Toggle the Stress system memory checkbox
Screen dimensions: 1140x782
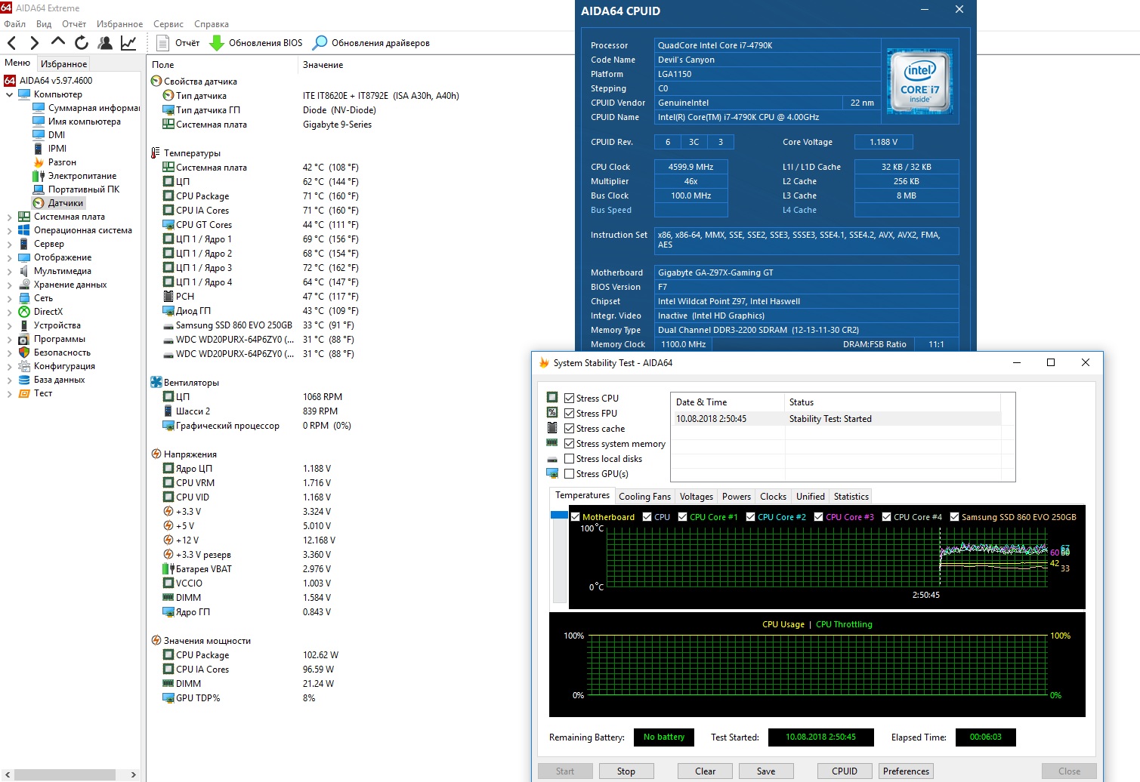[x=570, y=444]
